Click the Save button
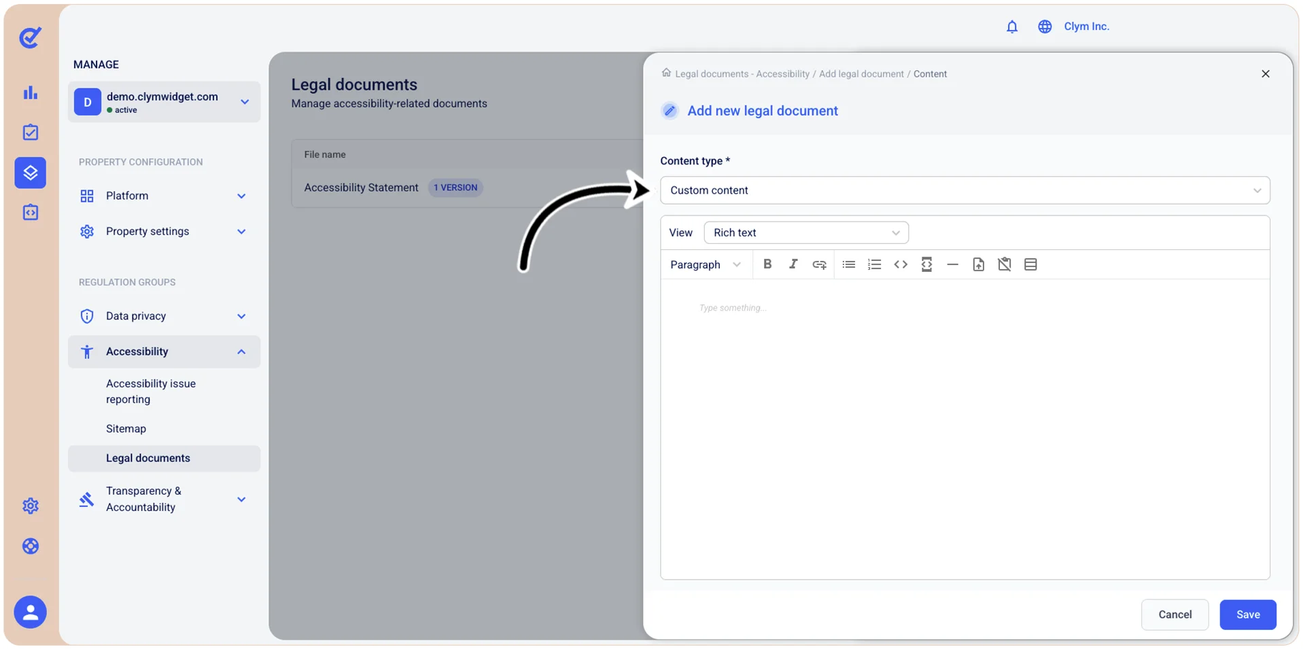The height and width of the screenshot is (649, 1303). click(x=1248, y=614)
